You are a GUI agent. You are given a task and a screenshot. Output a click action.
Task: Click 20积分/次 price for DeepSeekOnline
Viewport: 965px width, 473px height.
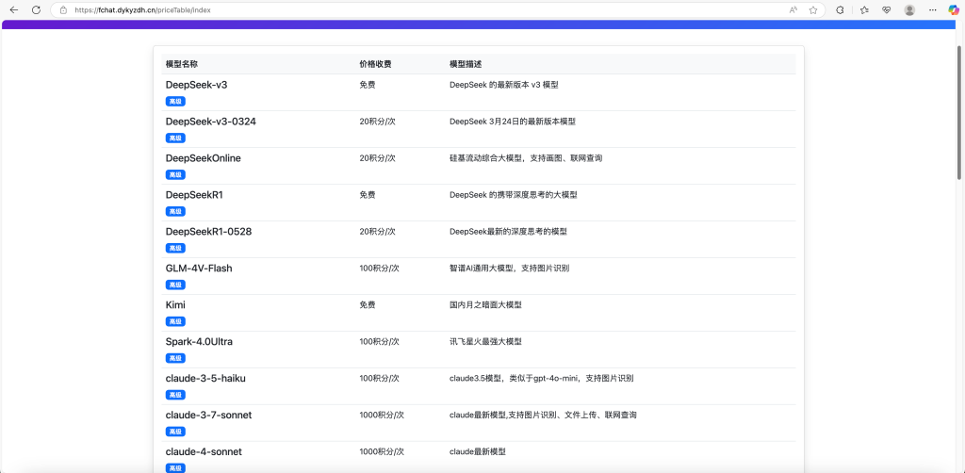click(377, 158)
